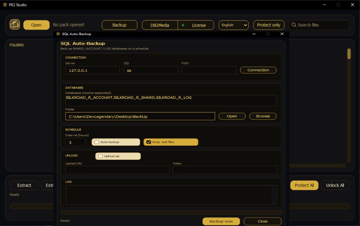Click the Token input field
Image resolution: width=360 pixels, height=226 pixels.
point(225,170)
